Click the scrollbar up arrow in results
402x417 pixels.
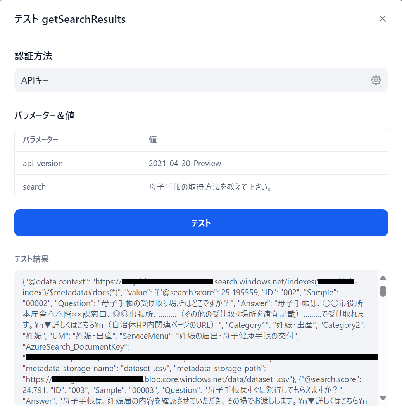pos(383,278)
